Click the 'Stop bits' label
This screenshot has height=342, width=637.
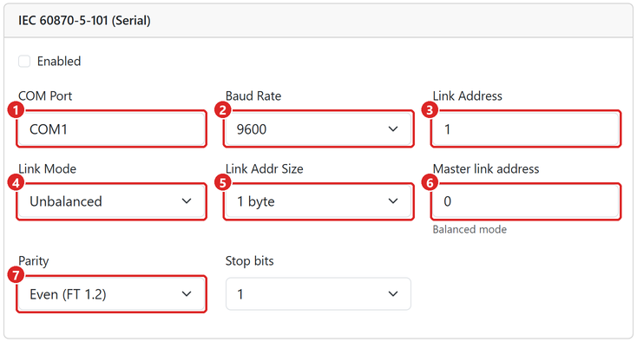point(250,260)
